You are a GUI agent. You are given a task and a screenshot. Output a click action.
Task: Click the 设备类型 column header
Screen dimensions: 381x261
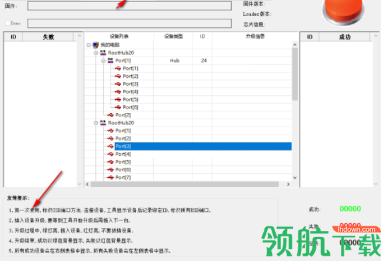tap(173, 37)
